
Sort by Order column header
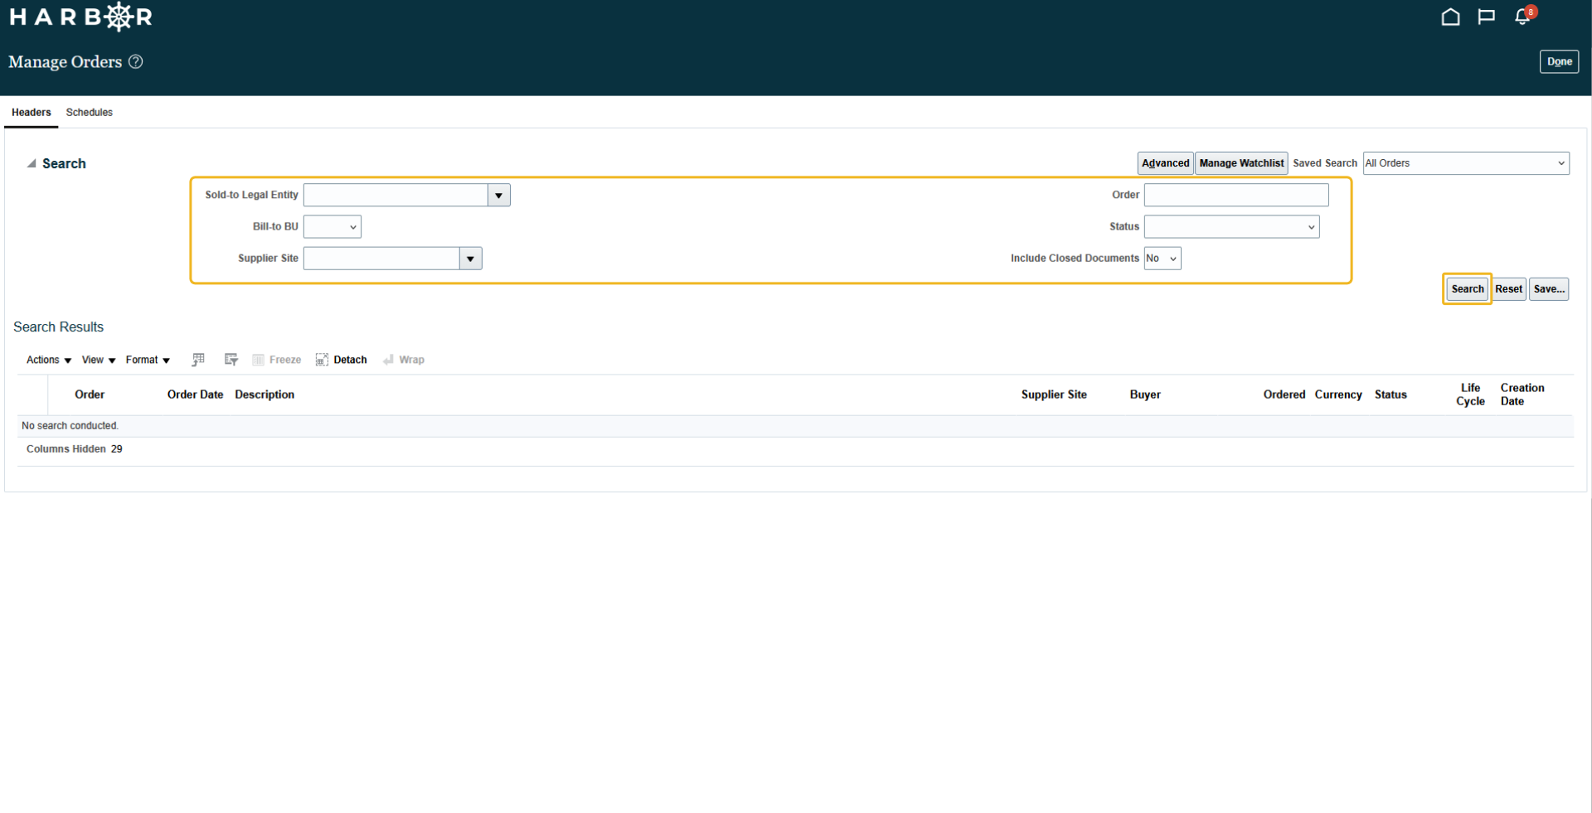[90, 395]
